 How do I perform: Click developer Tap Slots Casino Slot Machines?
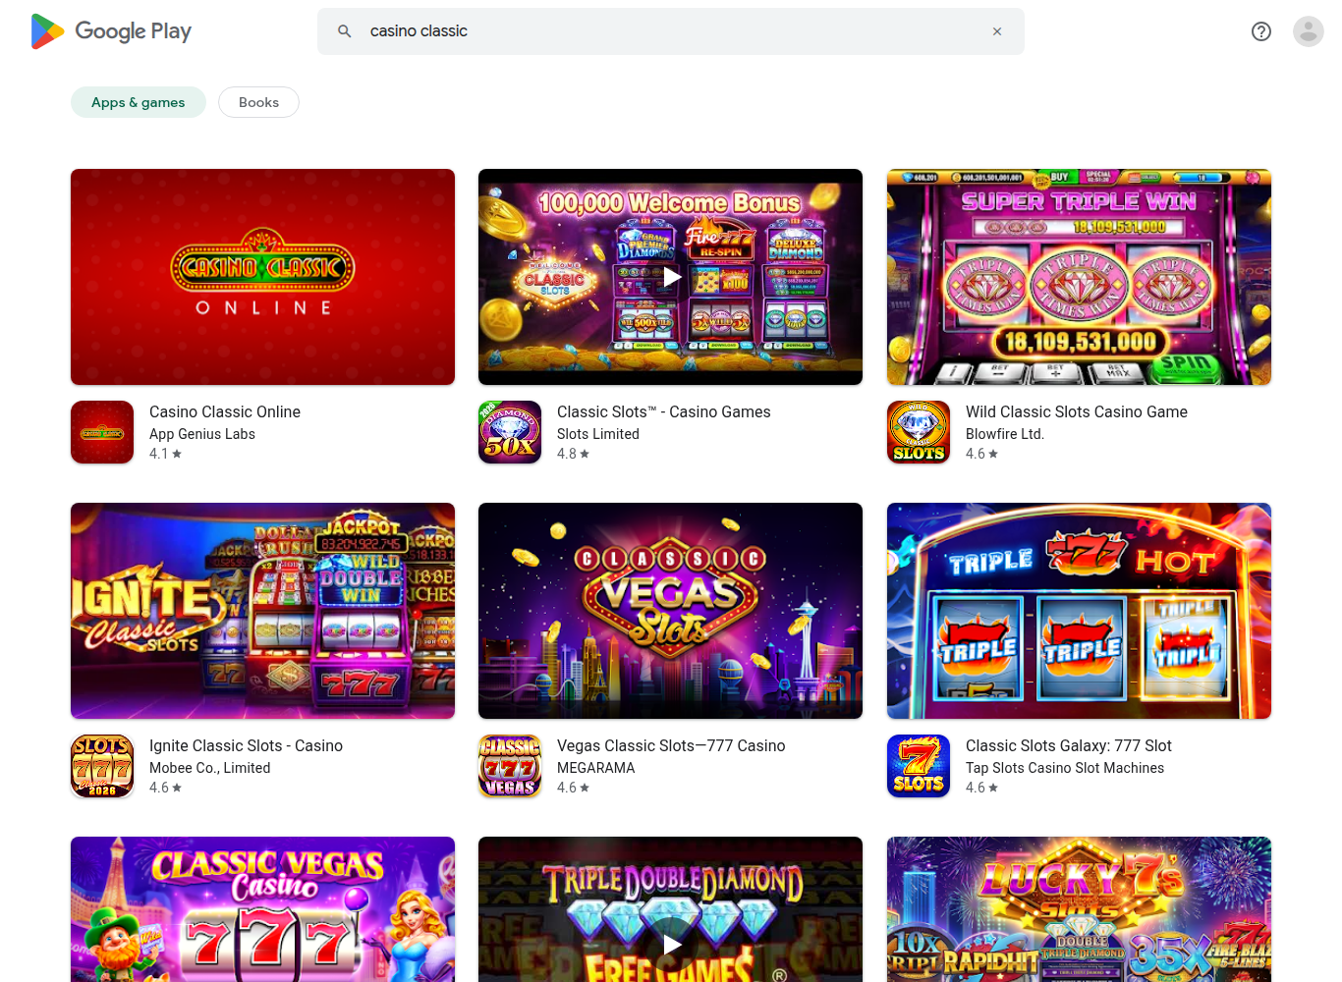coord(1065,768)
